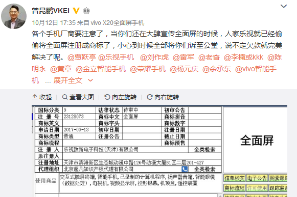
Task: Click the 信息核实 button
Action: 234,178
